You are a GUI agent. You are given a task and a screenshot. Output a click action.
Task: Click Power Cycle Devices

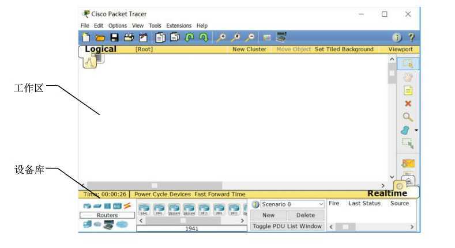click(x=163, y=194)
